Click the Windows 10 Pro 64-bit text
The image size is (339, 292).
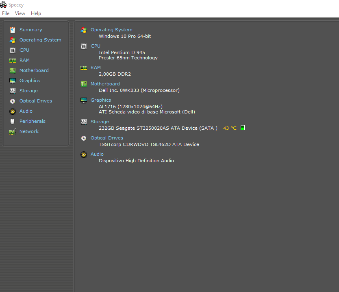[125, 36]
